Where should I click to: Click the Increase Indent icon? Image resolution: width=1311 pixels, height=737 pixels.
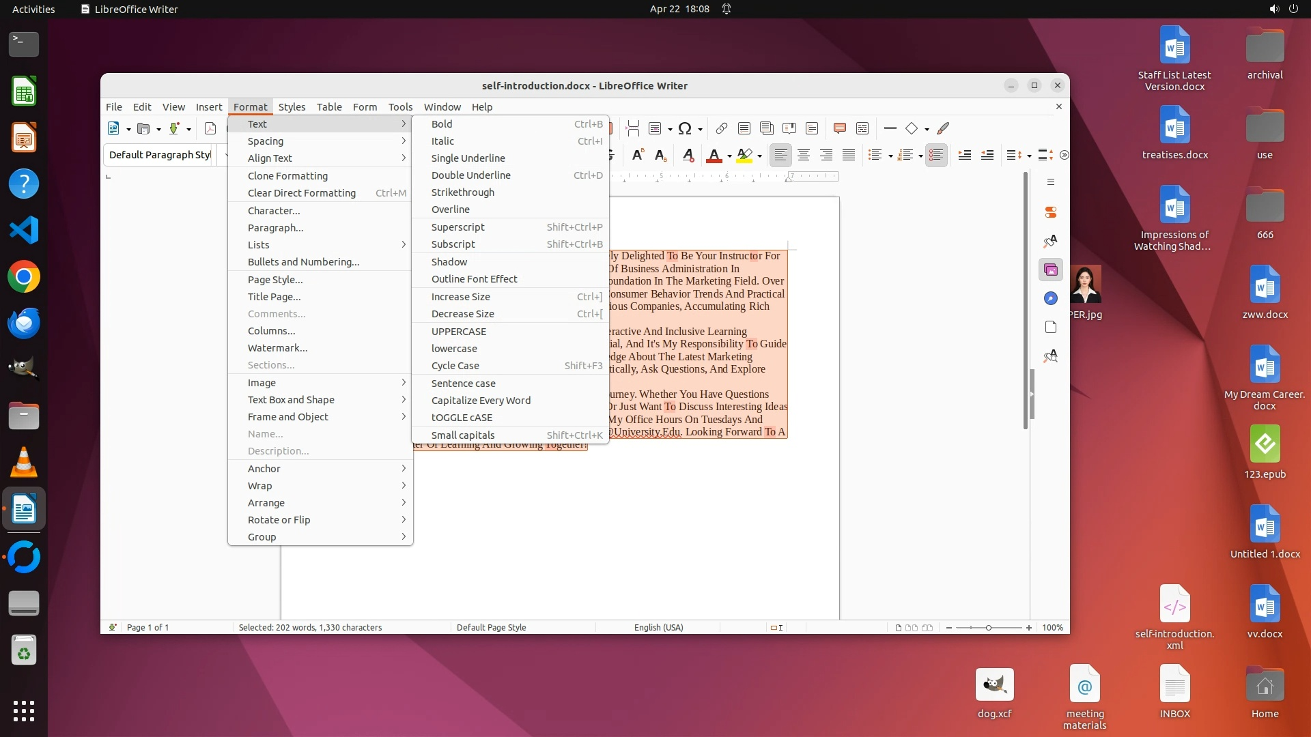(965, 156)
